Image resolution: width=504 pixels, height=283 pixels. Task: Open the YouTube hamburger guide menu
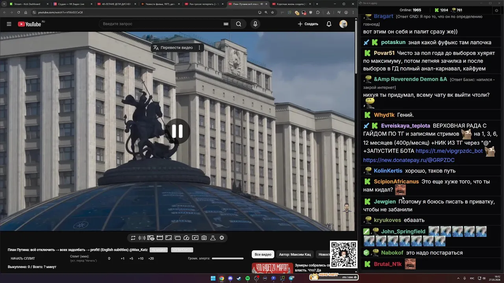tap(9, 24)
